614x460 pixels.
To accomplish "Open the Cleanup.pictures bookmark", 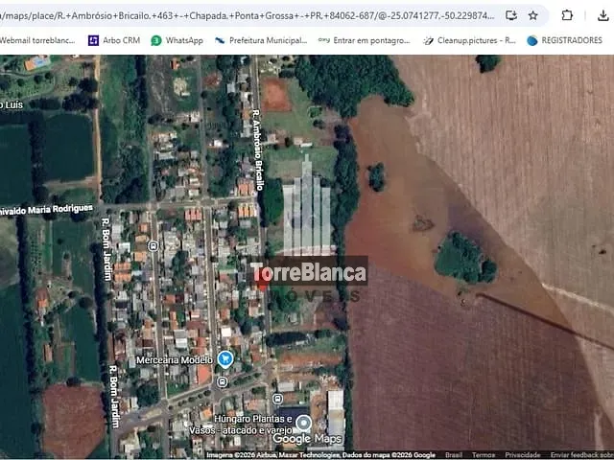I will (x=469, y=40).
